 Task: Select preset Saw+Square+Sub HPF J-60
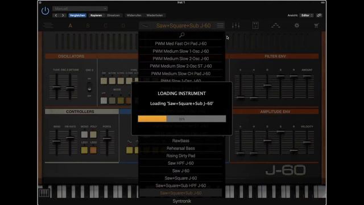tap(181, 186)
